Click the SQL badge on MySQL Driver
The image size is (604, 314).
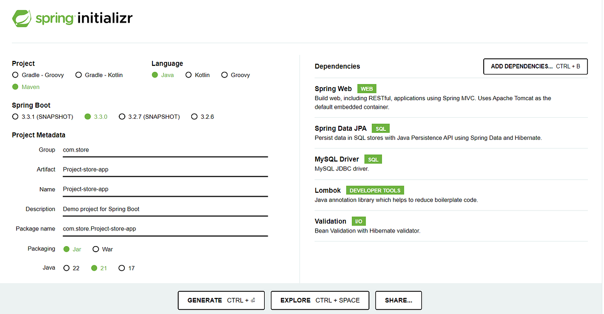tap(373, 159)
